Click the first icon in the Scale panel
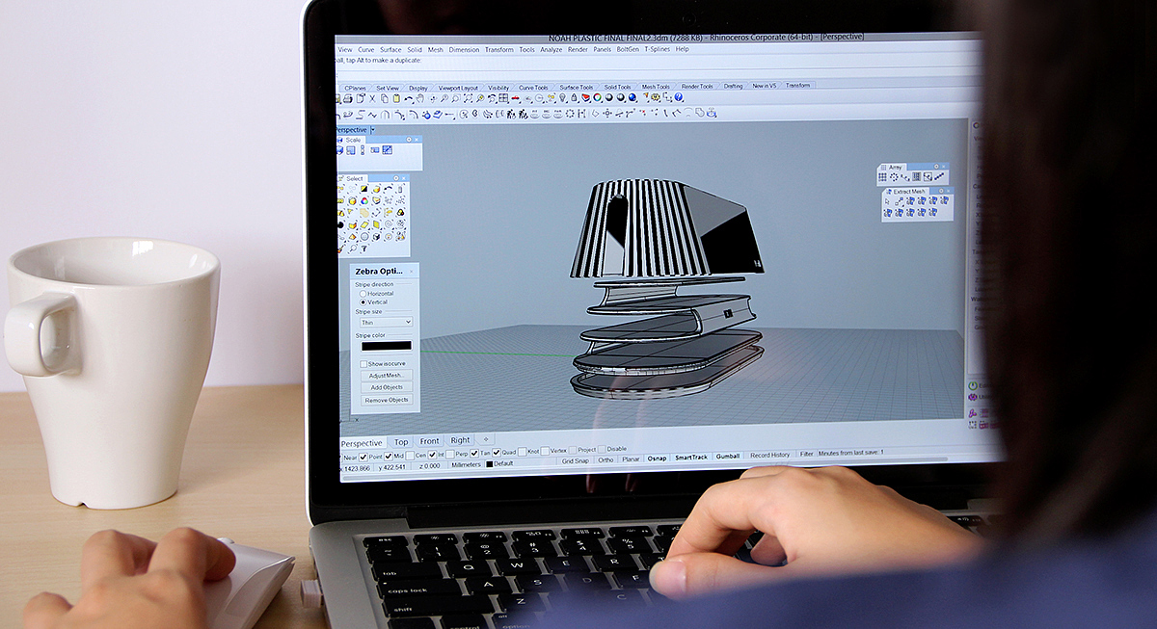This screenshot has width=1157, height=629. (340, 150)
